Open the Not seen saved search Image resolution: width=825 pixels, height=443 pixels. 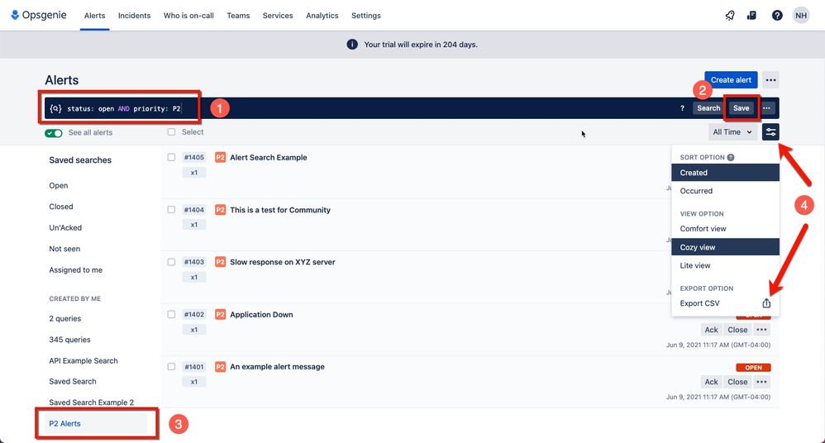pyautogui.click(x=64, y=249)
